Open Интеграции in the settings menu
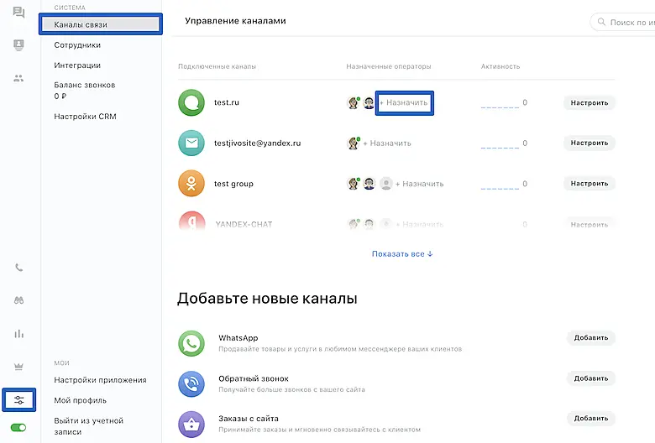The width and height of the screenshot is (655, 443). pyautogui.click(x=77, y=65)
